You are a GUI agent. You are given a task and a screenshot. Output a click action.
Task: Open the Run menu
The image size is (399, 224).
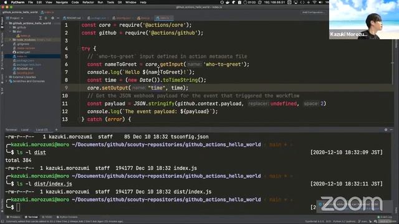(100, 2)
